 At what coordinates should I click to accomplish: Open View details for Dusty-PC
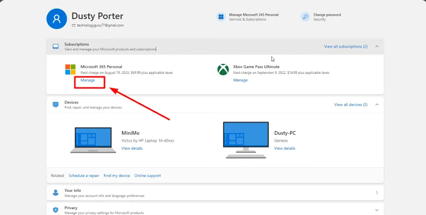[x=285, y=148]
